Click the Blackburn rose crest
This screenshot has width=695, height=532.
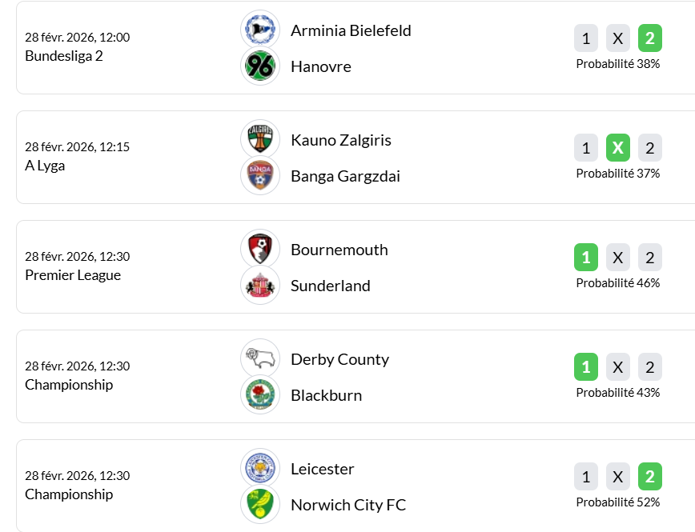pyautogui.click(x=260, y=394)
